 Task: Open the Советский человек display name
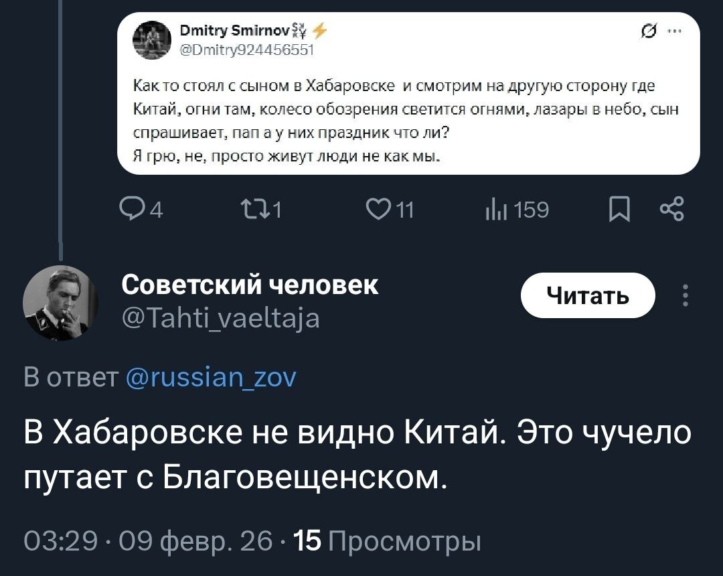(250, 285)
